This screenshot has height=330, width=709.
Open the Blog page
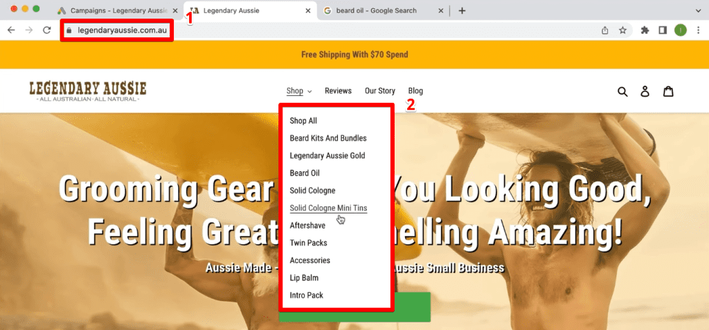pos(415,91)
